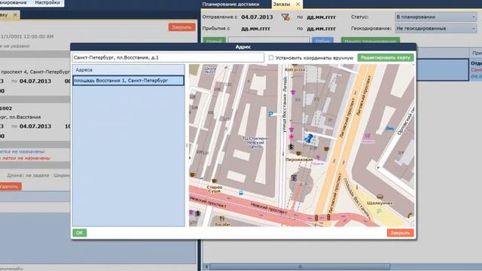The height and width of the screenshot is (271, 482).
Task: Click the bank icon on площадь Восстания rotunda
Action: 294,178
